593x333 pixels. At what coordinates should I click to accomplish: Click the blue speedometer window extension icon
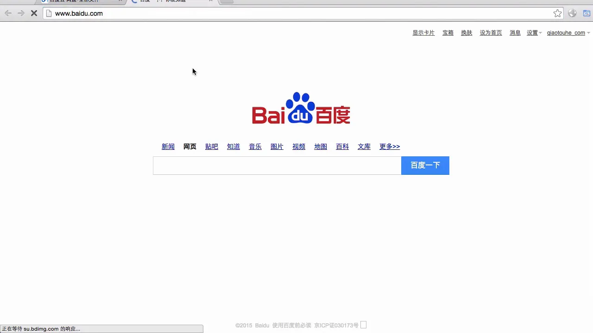(x=587, y=13)
